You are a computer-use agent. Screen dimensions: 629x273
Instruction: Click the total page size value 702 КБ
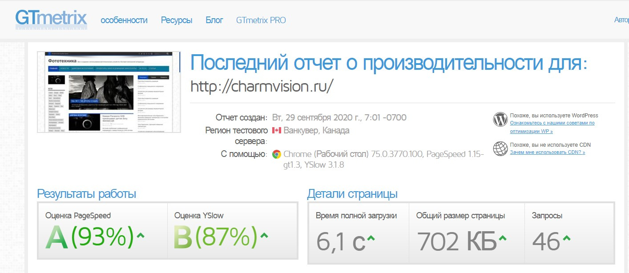click(456, 242)
